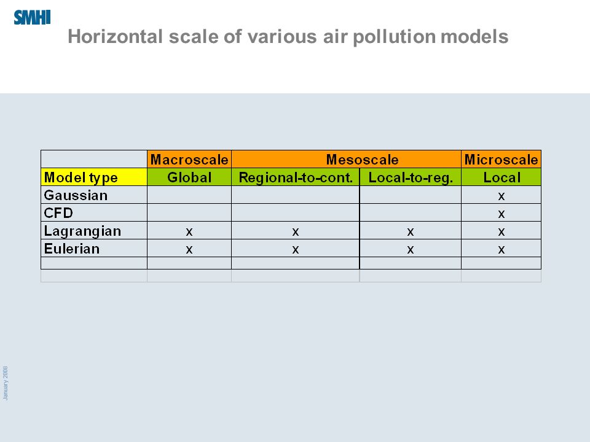Click the vertical January 2008 date label
This screenshot has width=590, height=442.
(x=6, y=383)
